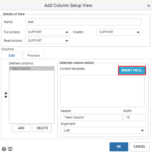Click the INSERT FIELD... button
The width and height of the screenshot is (152, 153).
coord(132,70)
